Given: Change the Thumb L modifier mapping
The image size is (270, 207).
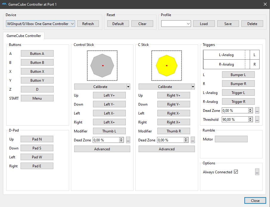Looking at the screenshot, I should coord(109,131).
